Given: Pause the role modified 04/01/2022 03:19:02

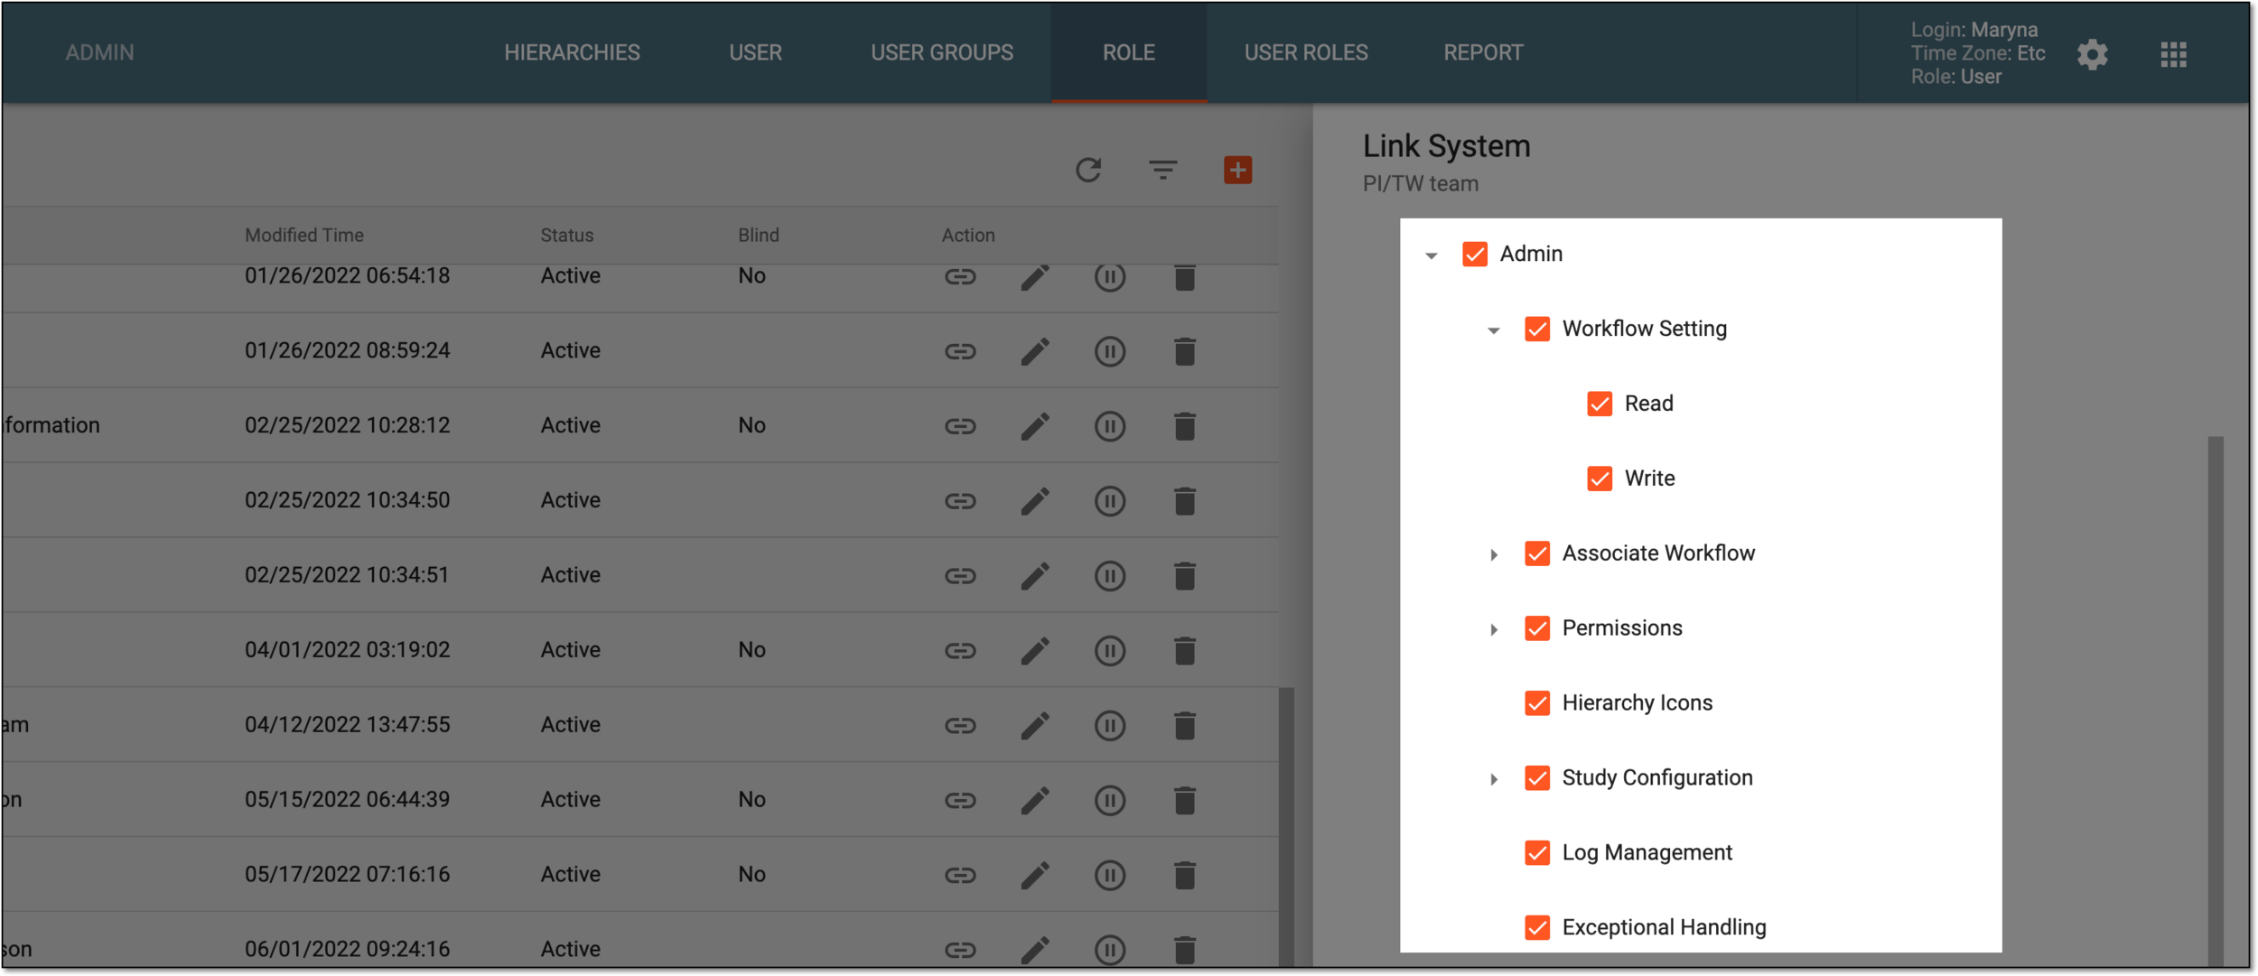Looking at the screenshot, I should coord(1110,651).
